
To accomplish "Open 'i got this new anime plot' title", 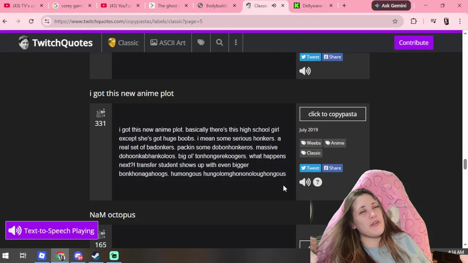I will [132, 94].
